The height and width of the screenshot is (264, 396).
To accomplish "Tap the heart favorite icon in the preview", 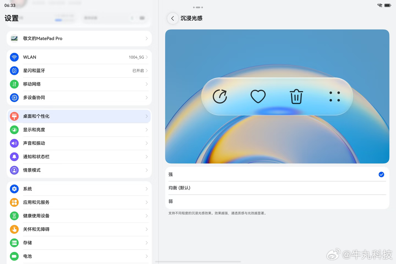I will (x=258, y=96).
